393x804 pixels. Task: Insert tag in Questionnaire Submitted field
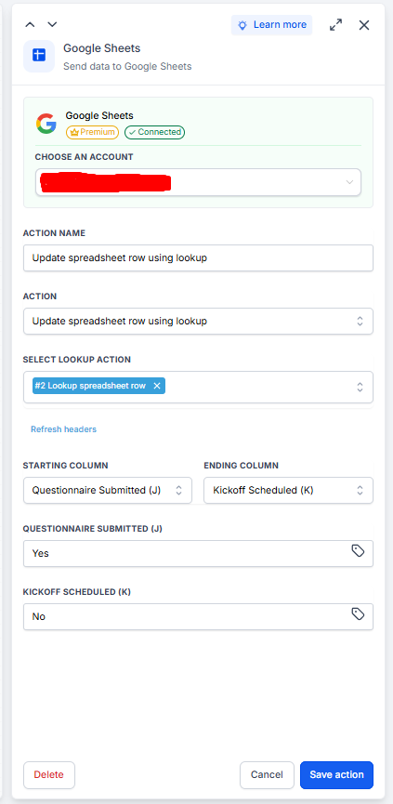click(x=358, y=550)
